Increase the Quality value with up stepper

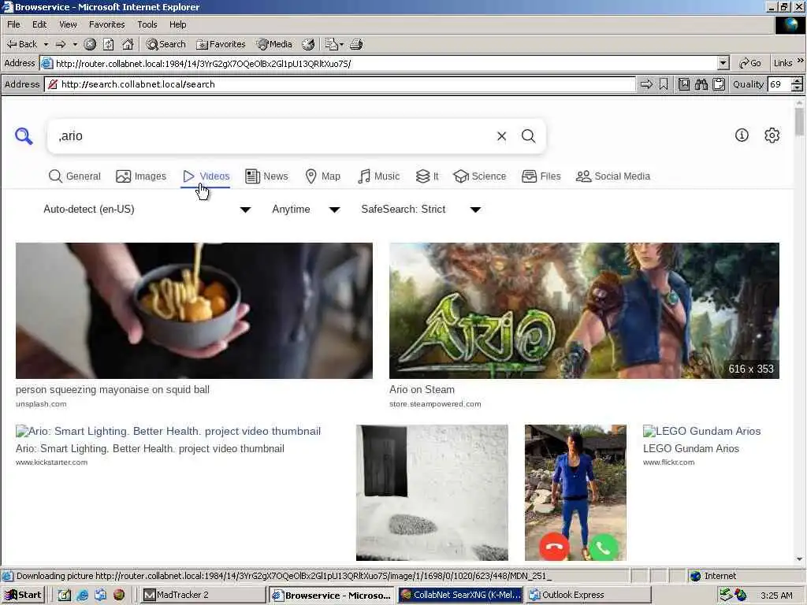[x=798, y=81]
